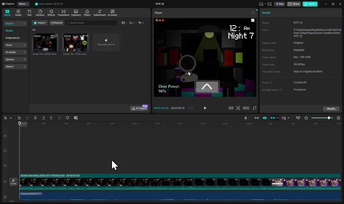Select Screen Re...75156.mp4 media thumbnail

pos(75,42)
